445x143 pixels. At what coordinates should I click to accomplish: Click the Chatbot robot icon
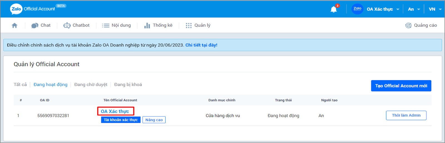(x=67, y=25)
